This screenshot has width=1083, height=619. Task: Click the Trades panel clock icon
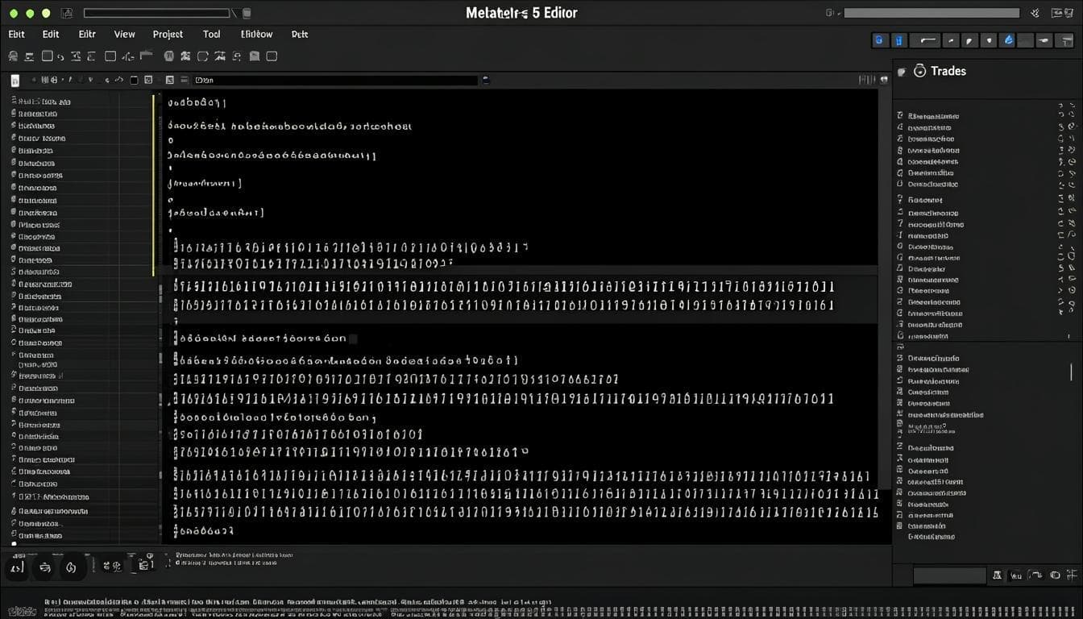[x=919, y=71]
